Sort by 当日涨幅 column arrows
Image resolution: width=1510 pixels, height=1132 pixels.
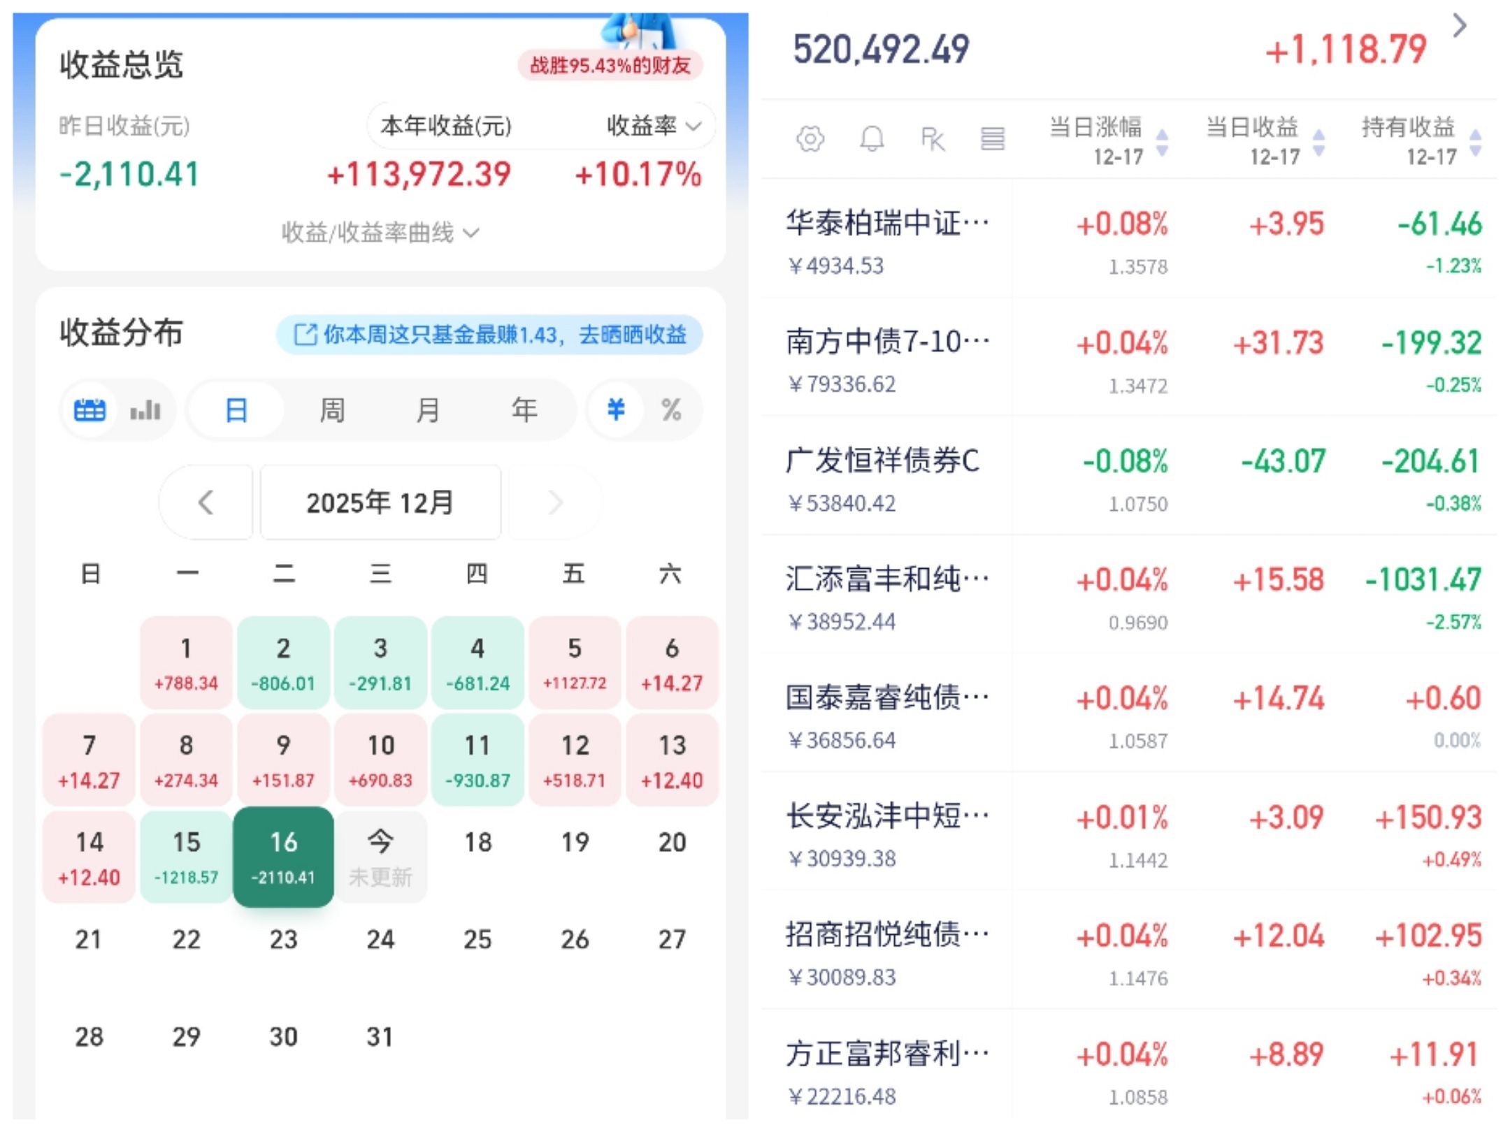click(1161, 143)
